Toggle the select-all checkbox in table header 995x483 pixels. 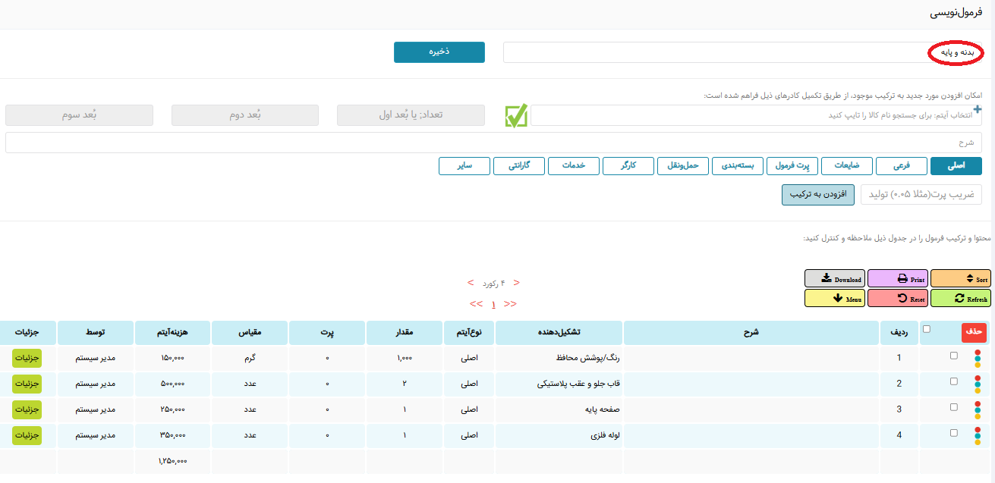point(926,329)
